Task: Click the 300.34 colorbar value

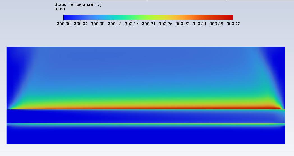Action: pos(199,24)
